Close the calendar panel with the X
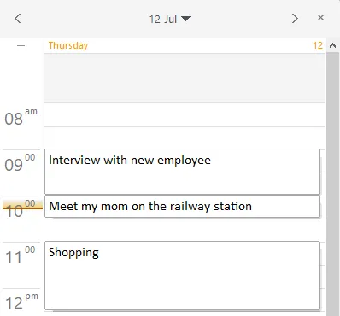The image size is (340, 316). click(320, 18)
